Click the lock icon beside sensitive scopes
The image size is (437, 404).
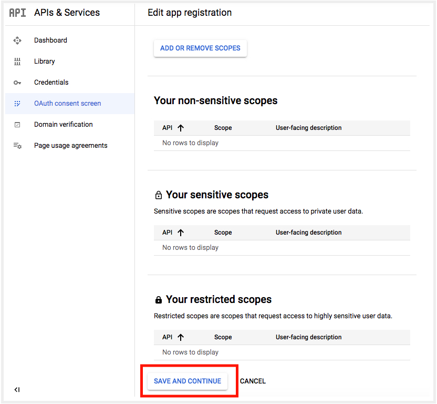[158, 195]
